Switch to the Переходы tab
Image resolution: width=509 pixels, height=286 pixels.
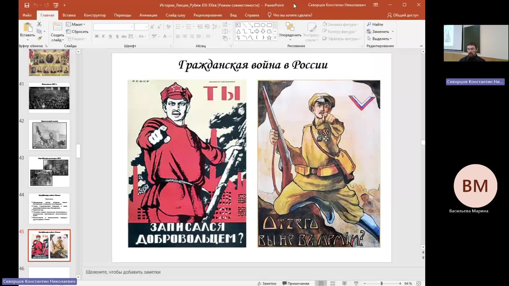click(x=122, y=15)
